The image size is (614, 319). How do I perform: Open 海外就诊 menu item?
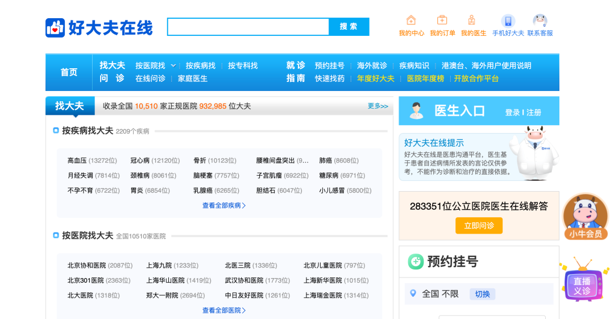pyautogui.click(x=372, y=65)
